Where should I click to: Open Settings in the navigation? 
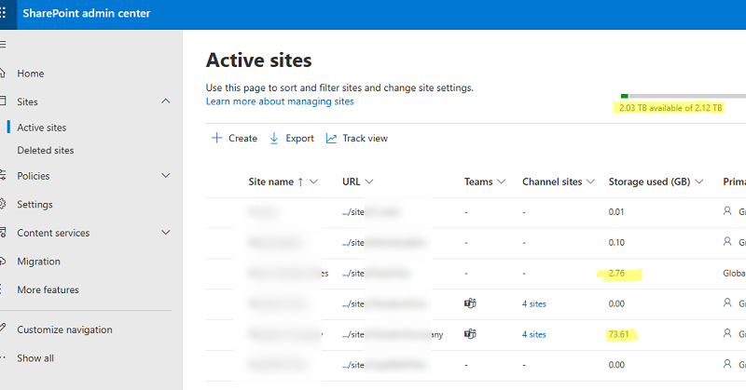coord(35,204)
